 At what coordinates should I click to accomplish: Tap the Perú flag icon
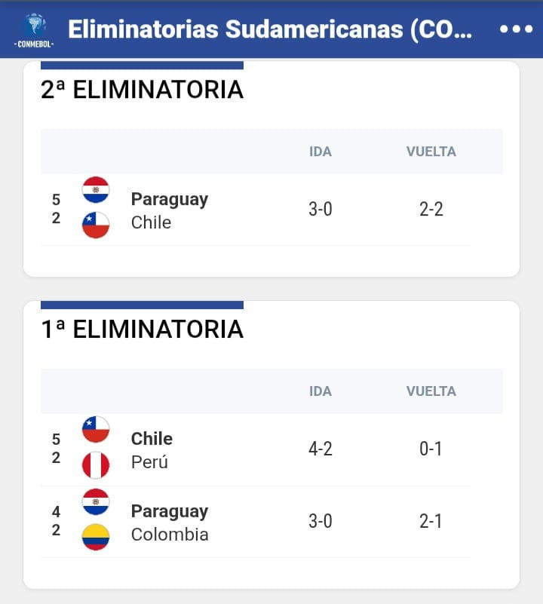tap(96, 464)
